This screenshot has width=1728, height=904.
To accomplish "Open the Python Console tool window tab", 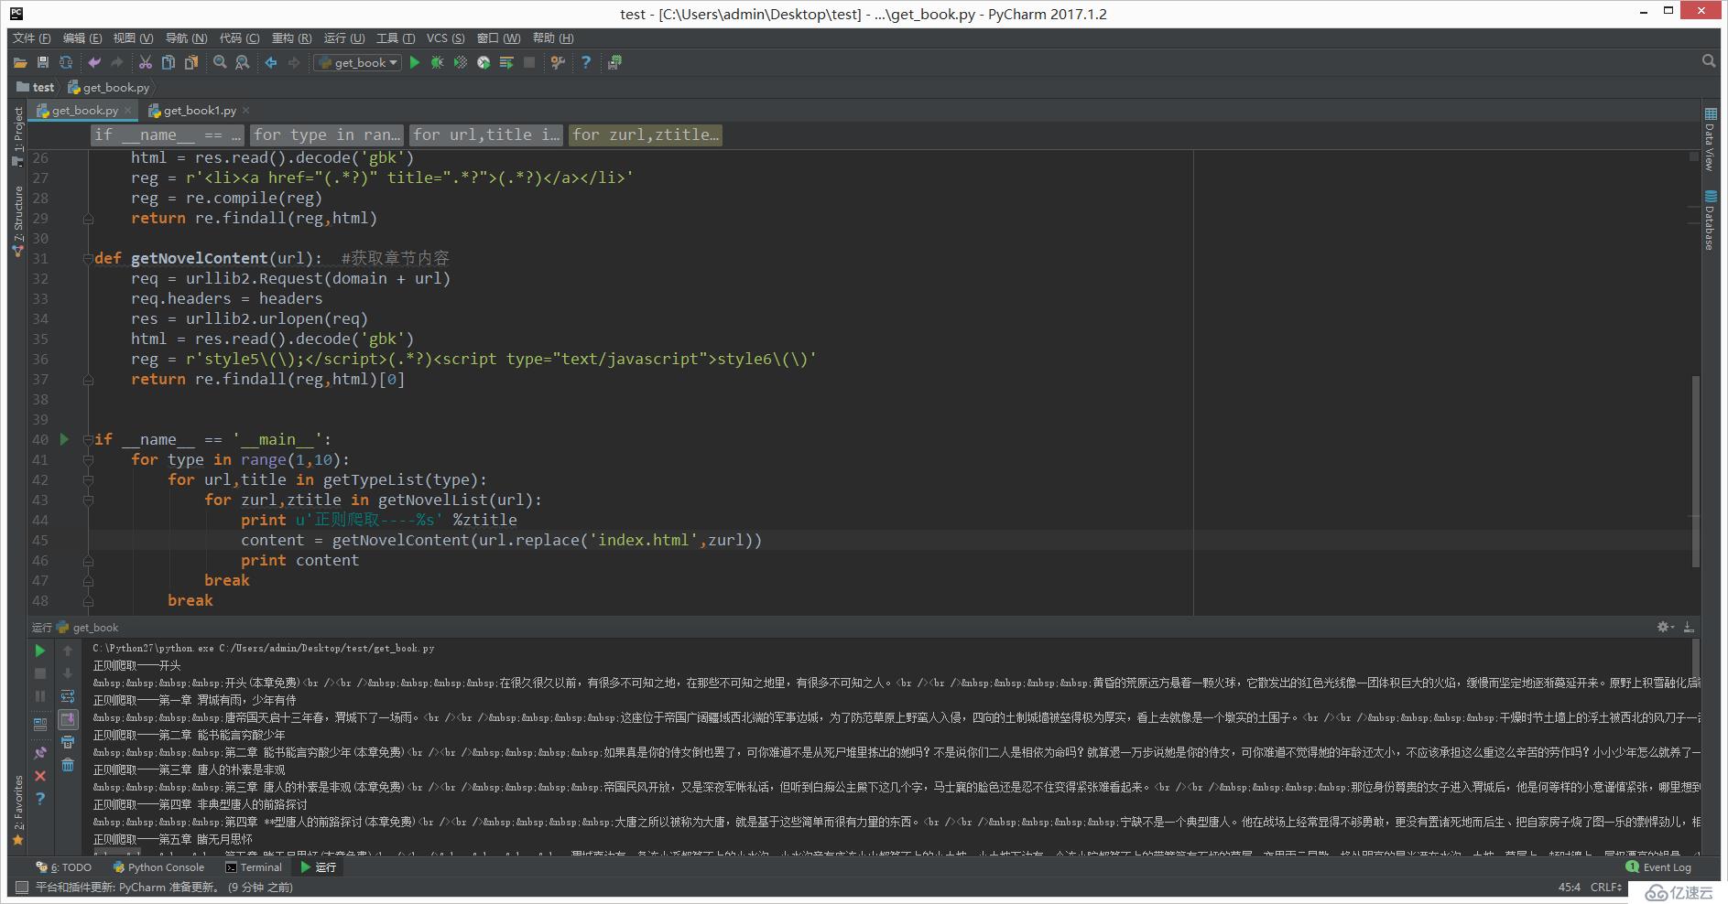I will pyautogui.click(x=158, y=867).
